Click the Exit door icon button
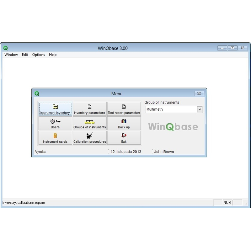 point(124,138)
